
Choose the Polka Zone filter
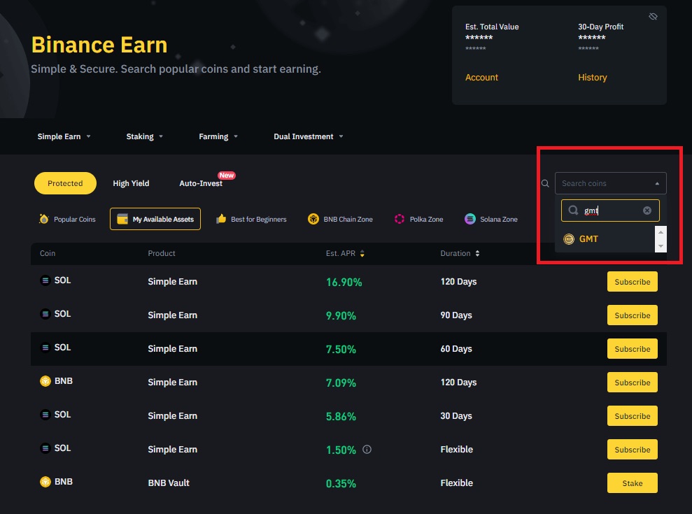pyautogui.click(x=419, y=219)
